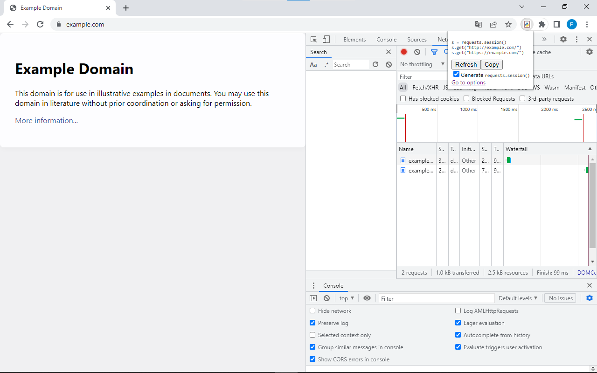Open the translate page icon
Image resolution: width=597 pixels, height=373 pixels.
(x=479, y=24)
